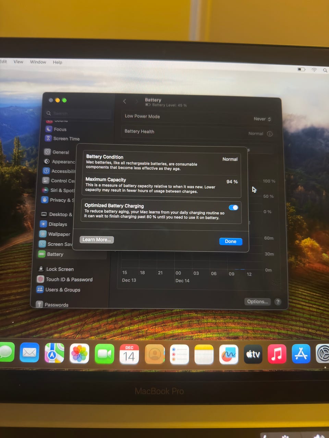
Task: Launch Mail from the Dock
Action: 29,352
